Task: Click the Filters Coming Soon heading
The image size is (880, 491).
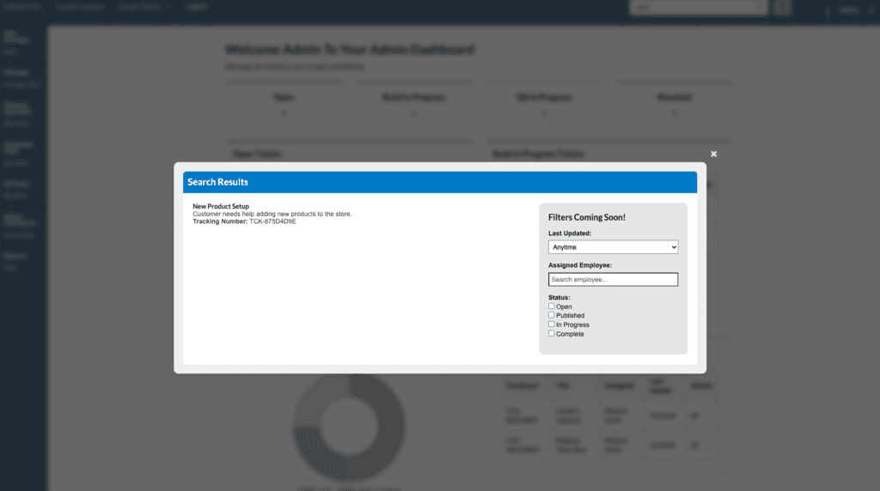Action: tap(587, 217)
